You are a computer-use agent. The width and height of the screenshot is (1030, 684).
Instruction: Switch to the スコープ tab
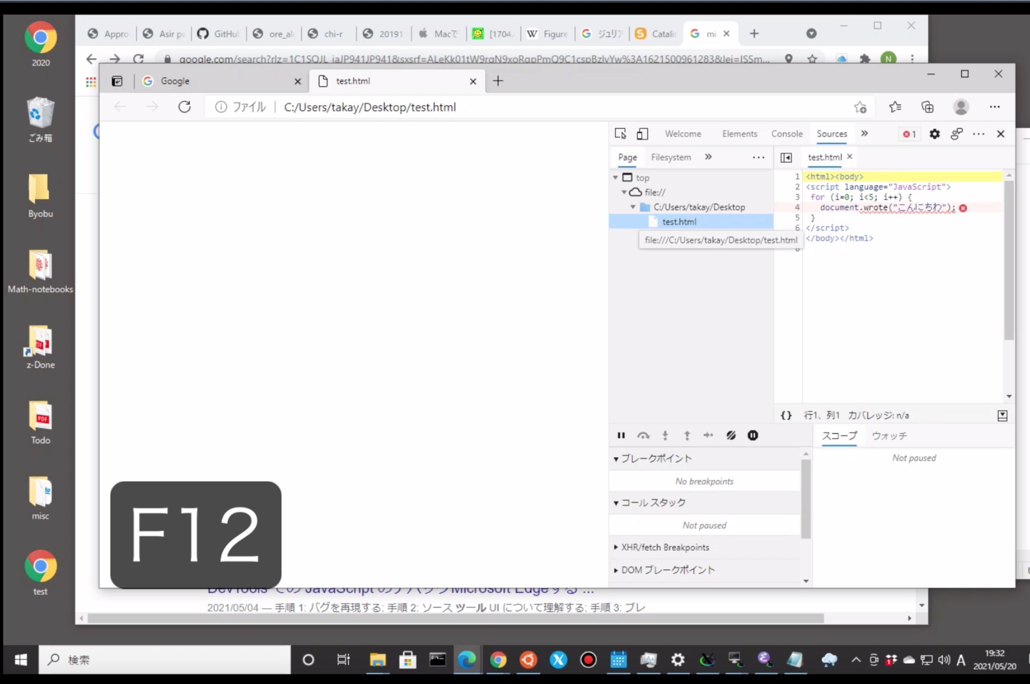[x=839, y=436]
